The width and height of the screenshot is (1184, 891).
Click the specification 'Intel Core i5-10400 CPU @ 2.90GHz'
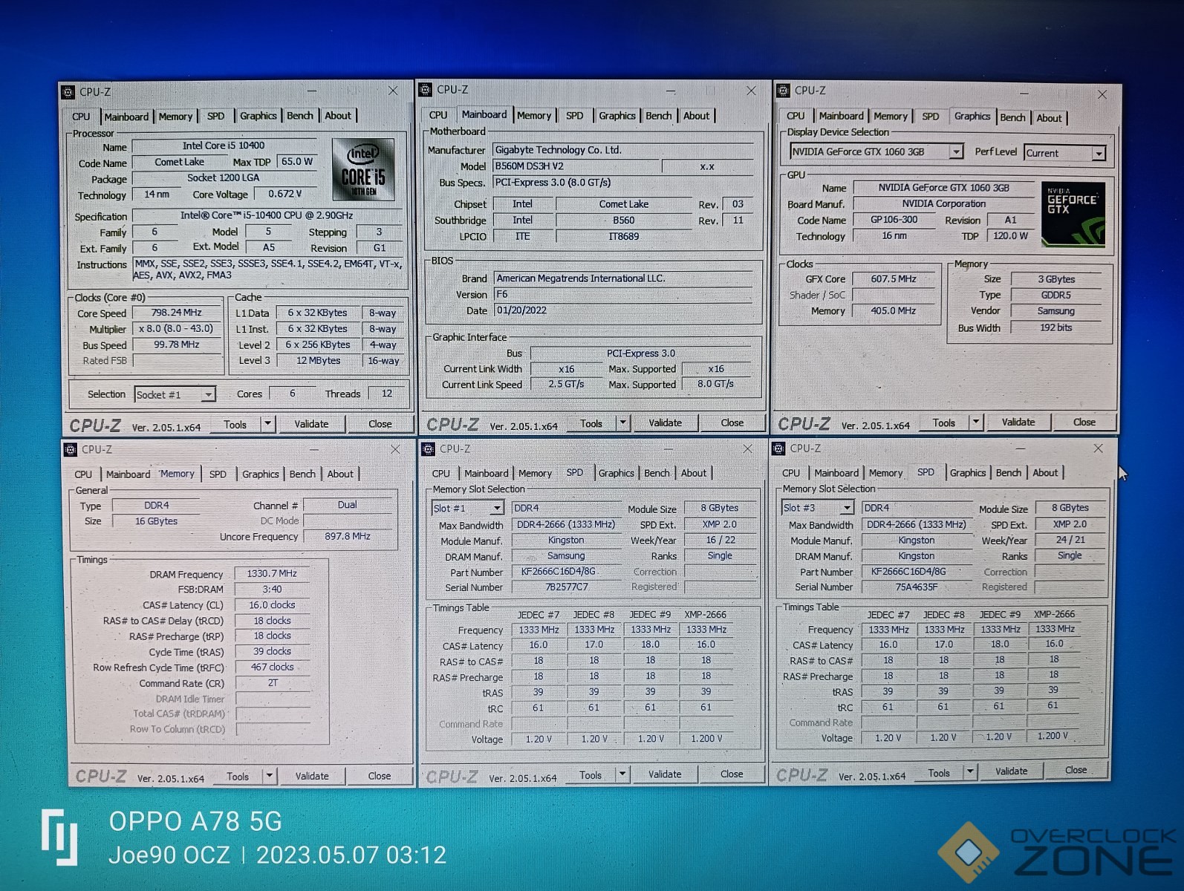click(x=267, y=215)
